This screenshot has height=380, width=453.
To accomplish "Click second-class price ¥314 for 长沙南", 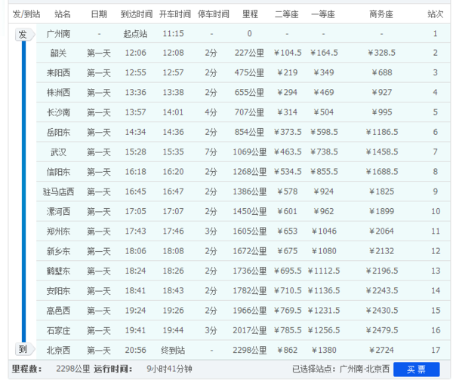I will click(x=287, y=112).
